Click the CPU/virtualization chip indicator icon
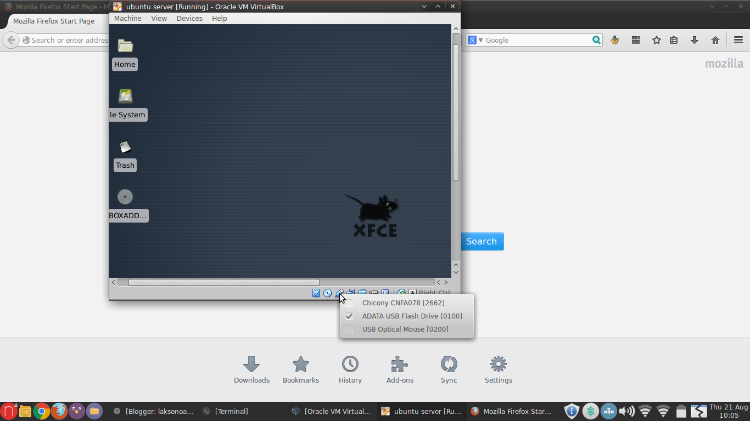 [385, 292]
